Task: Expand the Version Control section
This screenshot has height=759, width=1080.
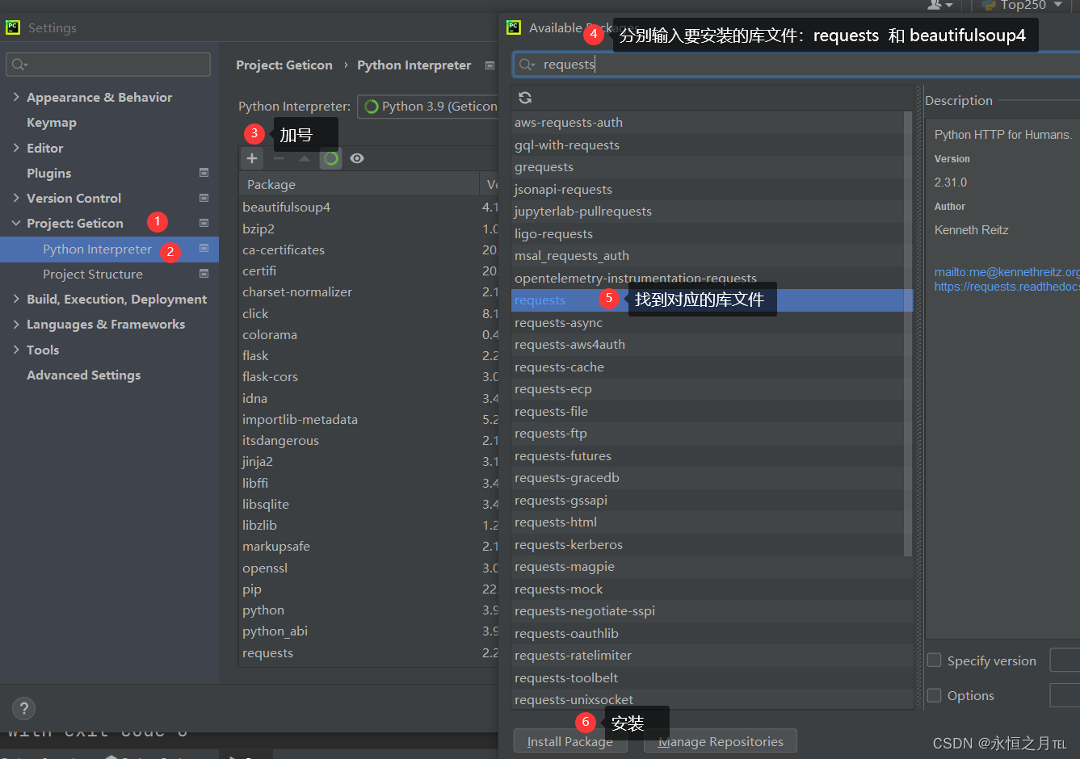Action: (x=16, y=198)
